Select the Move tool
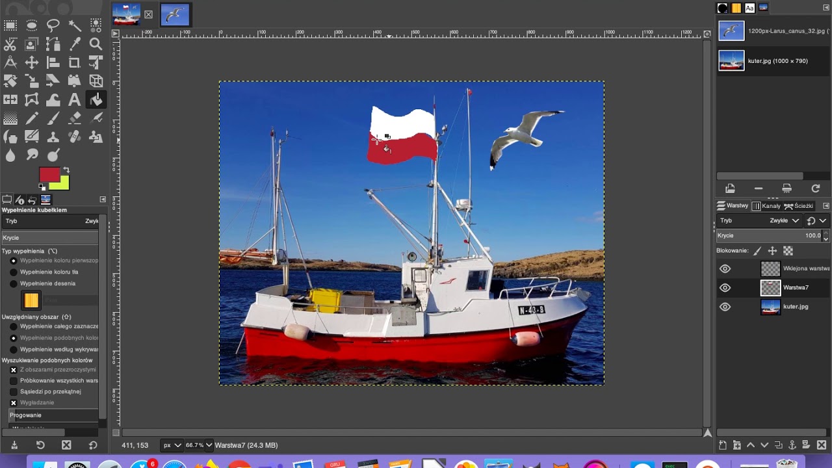Image resolution: width=832 pixels, height=468 pixels. tap(32, 63)
